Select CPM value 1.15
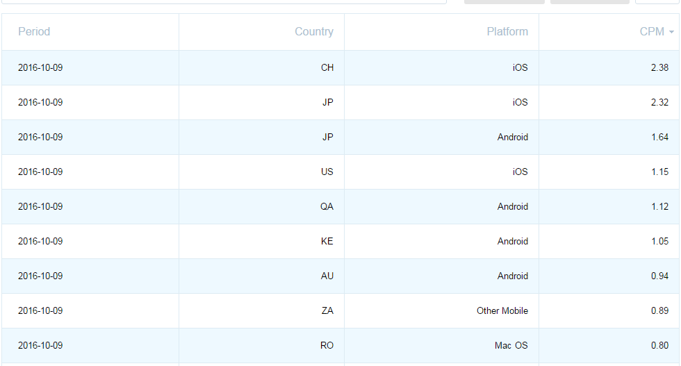This screenshot has height=366, width=681. point(659,172)
